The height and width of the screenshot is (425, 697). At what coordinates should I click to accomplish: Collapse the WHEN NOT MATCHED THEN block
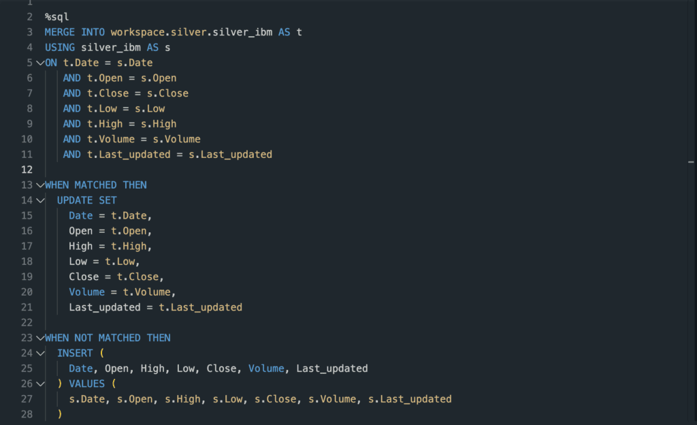[39, 338]
